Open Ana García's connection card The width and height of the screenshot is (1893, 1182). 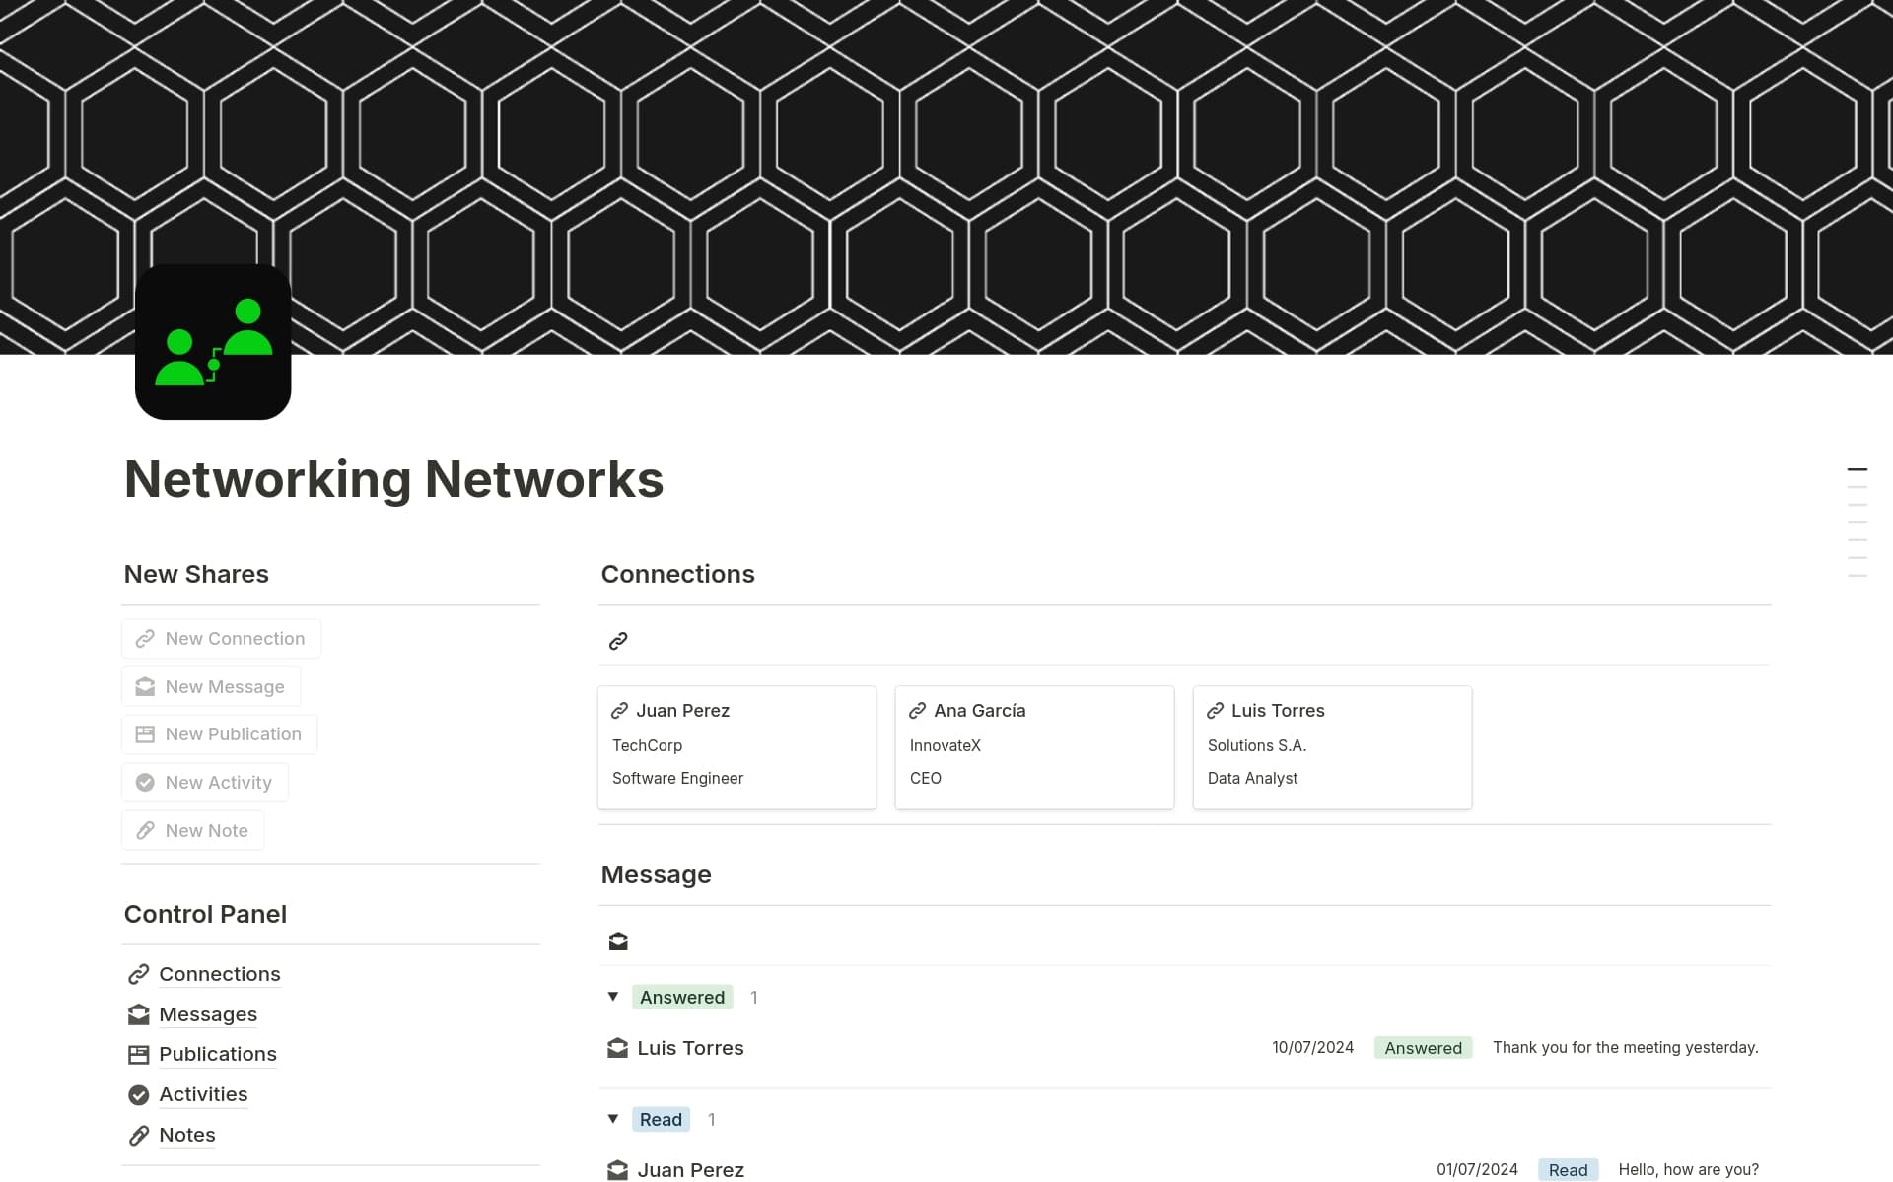pos(1033,746)
